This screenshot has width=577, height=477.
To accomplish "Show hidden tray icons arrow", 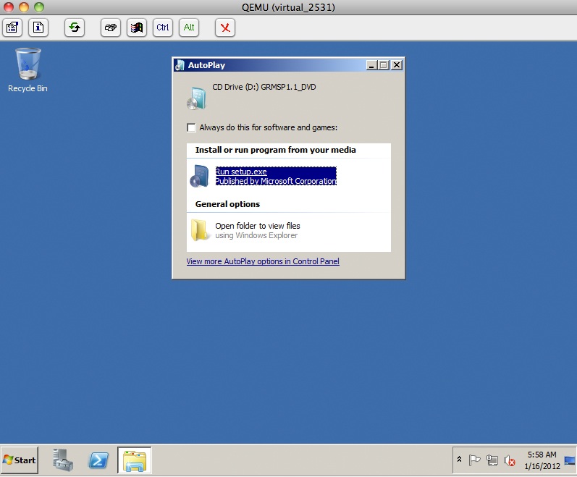I will click(459, 460).
